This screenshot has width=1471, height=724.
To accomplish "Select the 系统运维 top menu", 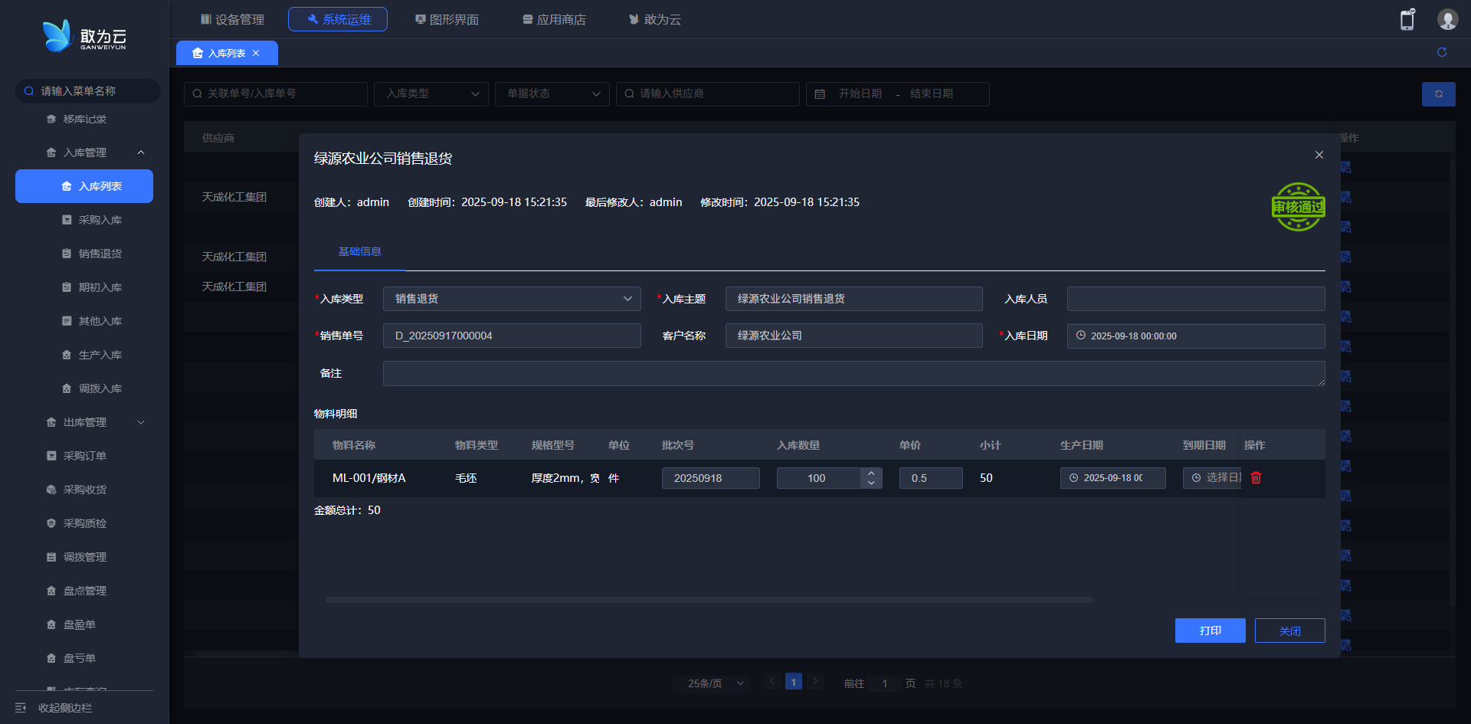I will click(x=338, y=19).
